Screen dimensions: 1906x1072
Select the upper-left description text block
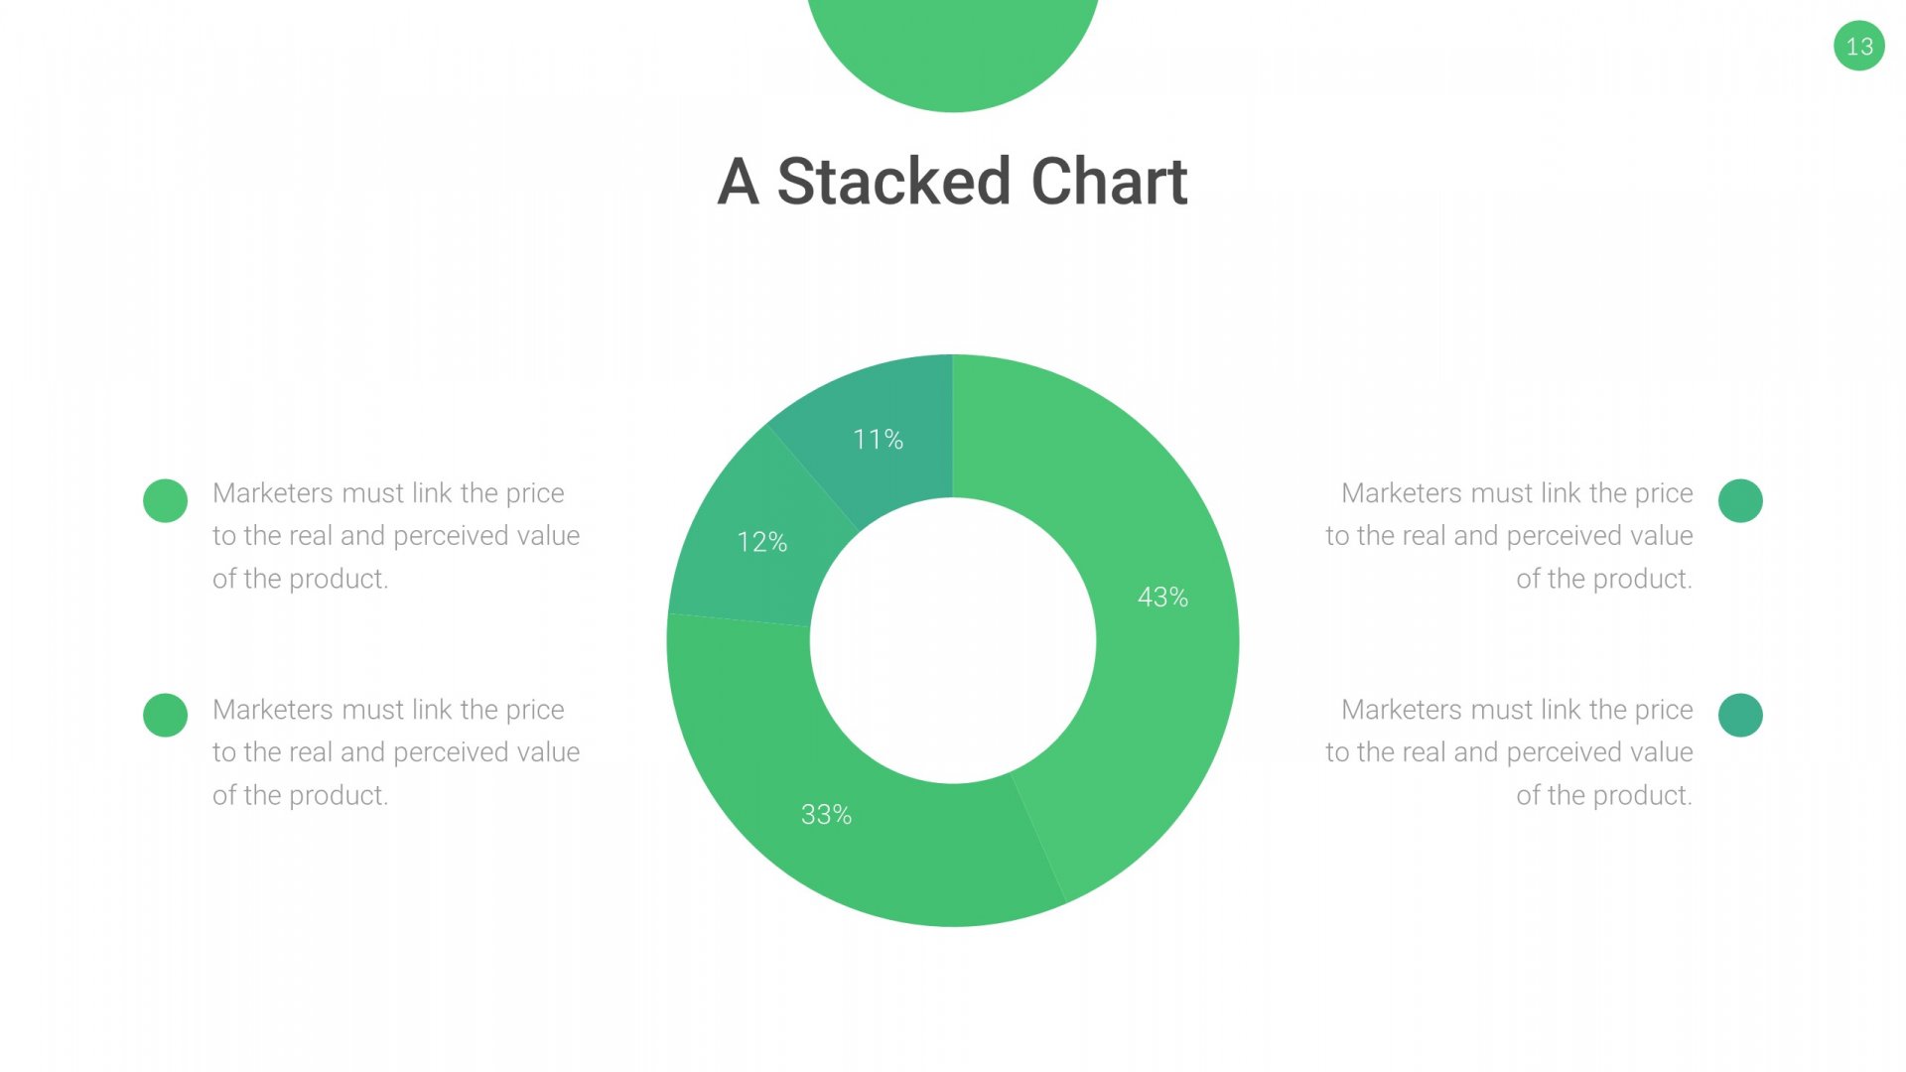396,536
